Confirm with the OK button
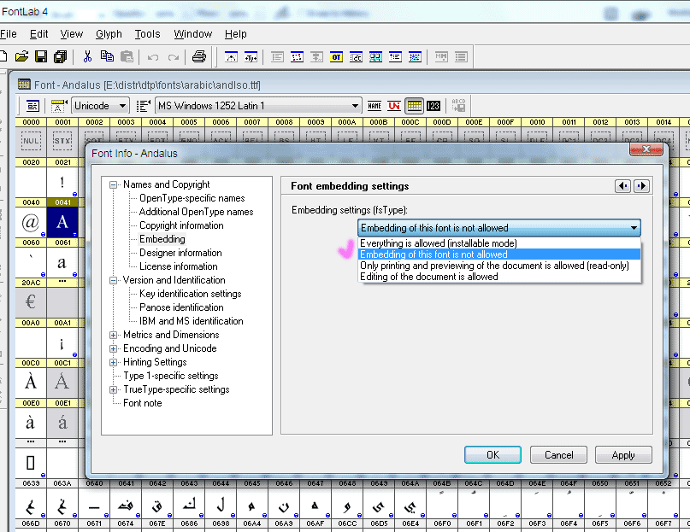Screen dimensions: 690x532 tap(492, 454)
